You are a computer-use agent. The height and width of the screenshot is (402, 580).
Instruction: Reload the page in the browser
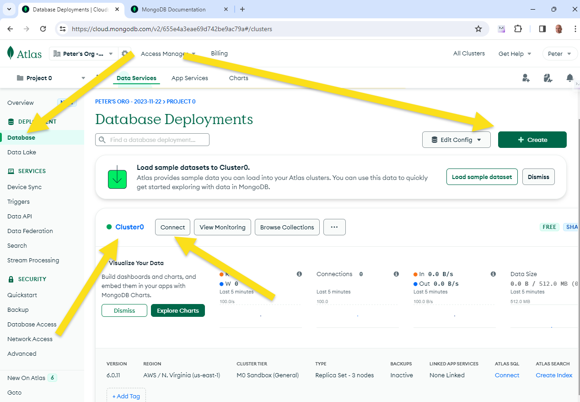tap(43, 29)
